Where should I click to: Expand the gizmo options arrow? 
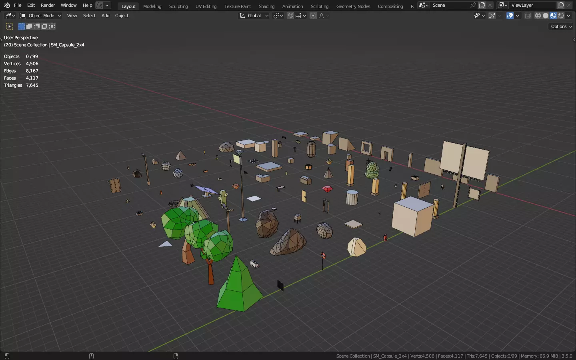500,16
